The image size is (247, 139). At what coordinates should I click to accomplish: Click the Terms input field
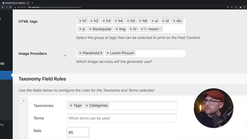click(x=122, y=118)
